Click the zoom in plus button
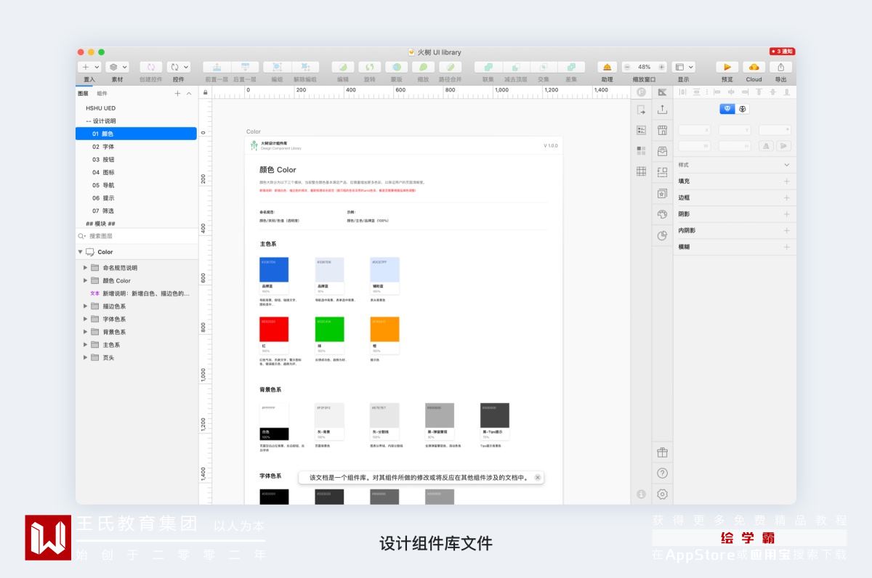 tap(662, 67)
